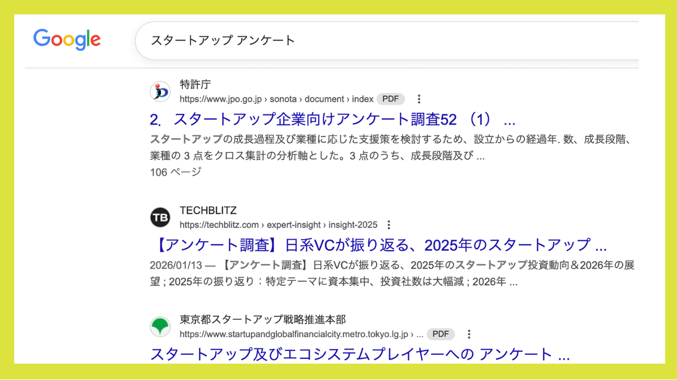Click the TECHBLITZ site name text

coord(208,211)
